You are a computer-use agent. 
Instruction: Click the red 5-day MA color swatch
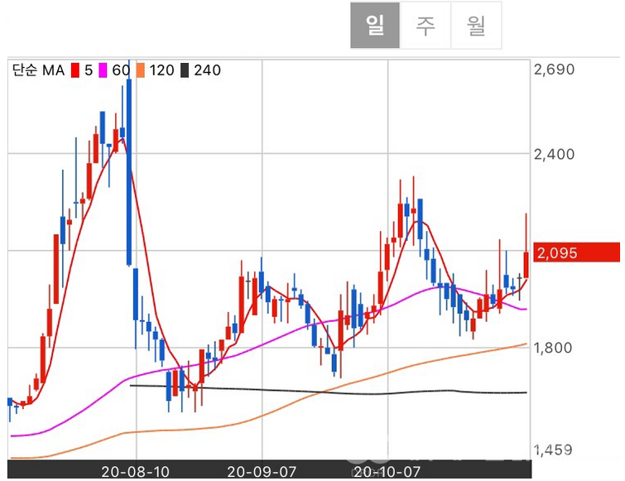point(75,70)
